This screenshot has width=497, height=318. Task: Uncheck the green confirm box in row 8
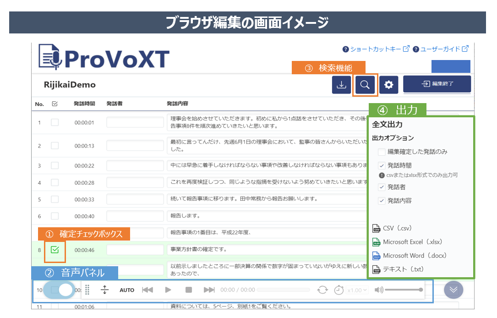[55, 250]
